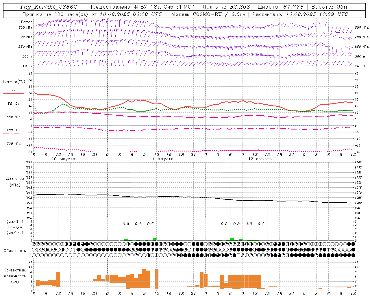This screenshot has width=370, height=296.
Task: Select the 12 августа date label
Action: click(260, 159)
